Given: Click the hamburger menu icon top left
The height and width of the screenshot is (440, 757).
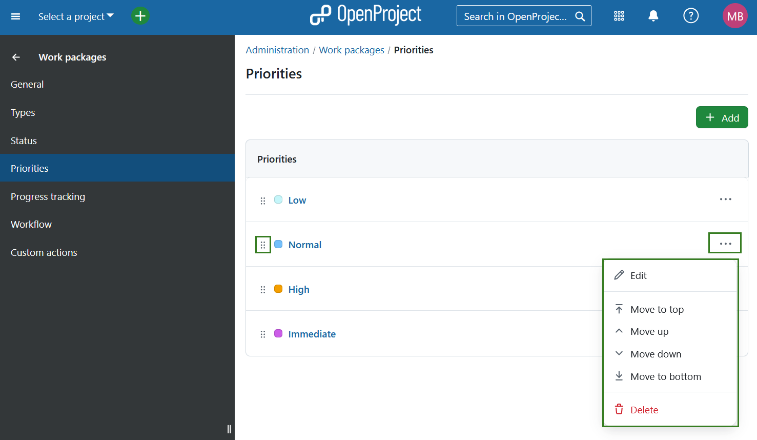Looking at the screenshot, I should tap(15, 16).
